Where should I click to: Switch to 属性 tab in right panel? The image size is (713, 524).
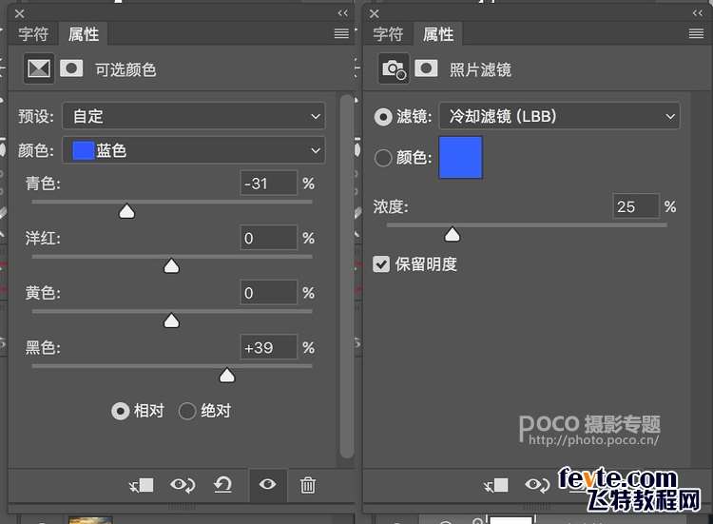[x=438, y=34]
